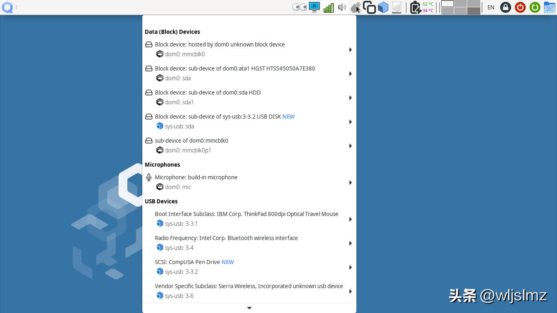Open the screenshot tool tray icon

click(314, 7)
